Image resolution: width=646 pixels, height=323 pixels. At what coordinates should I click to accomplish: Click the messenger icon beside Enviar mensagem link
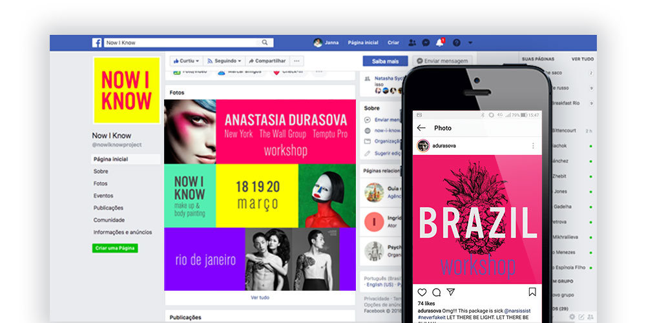(368, 120)
